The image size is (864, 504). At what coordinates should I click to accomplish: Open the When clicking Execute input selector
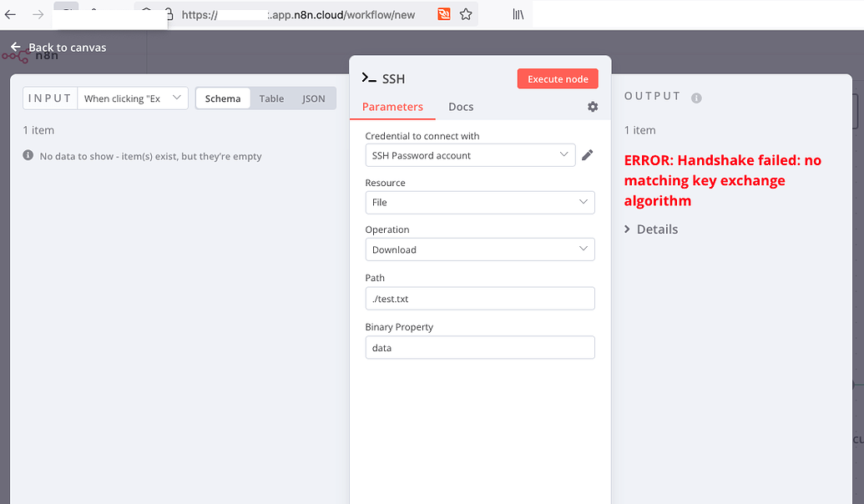coord(132,98)
